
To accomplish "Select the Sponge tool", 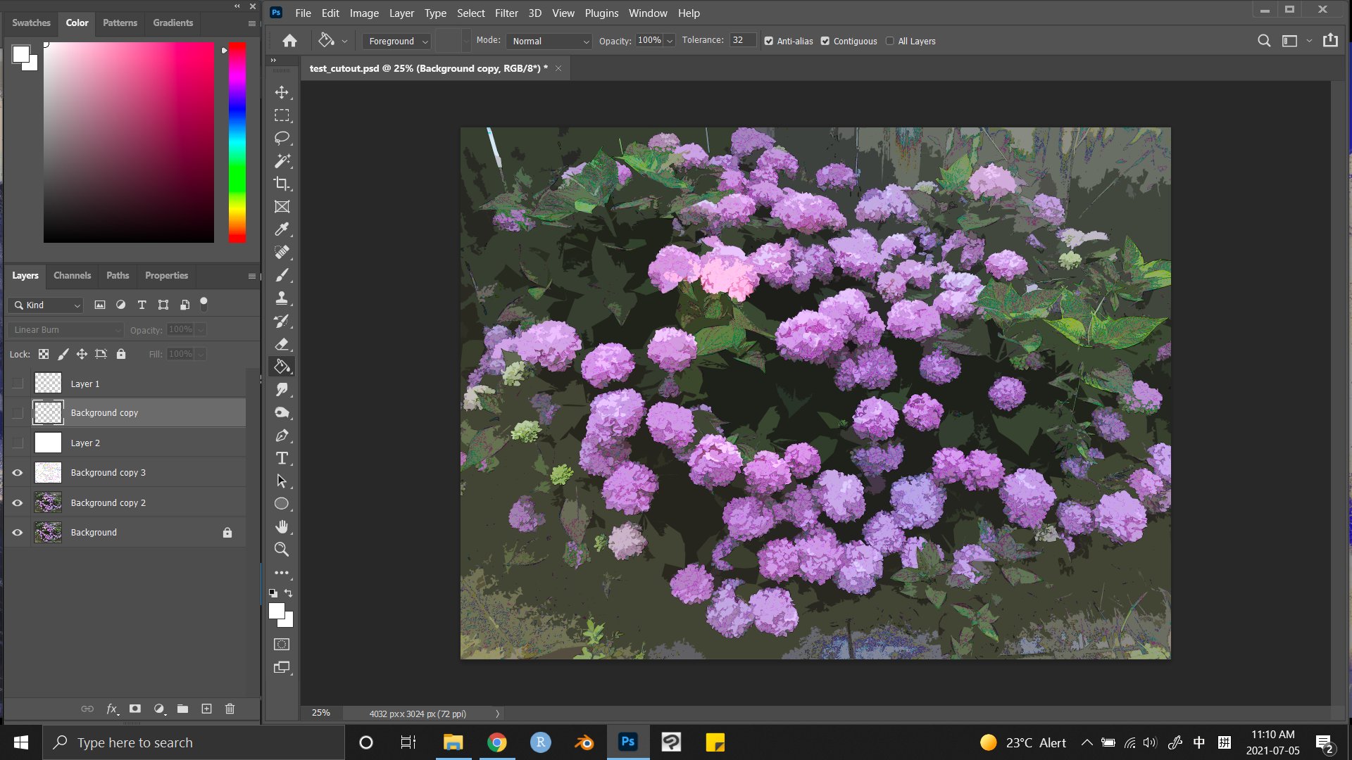I will click(282, 412).
